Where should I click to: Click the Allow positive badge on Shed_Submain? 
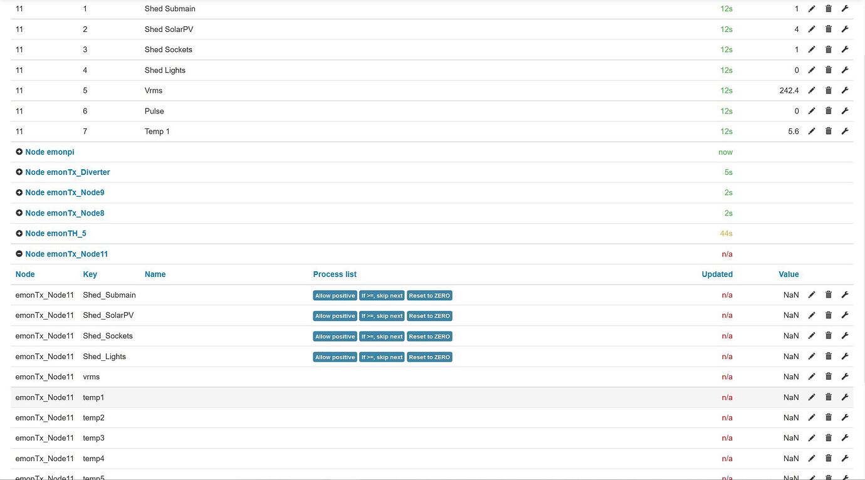tap(334, 295)
